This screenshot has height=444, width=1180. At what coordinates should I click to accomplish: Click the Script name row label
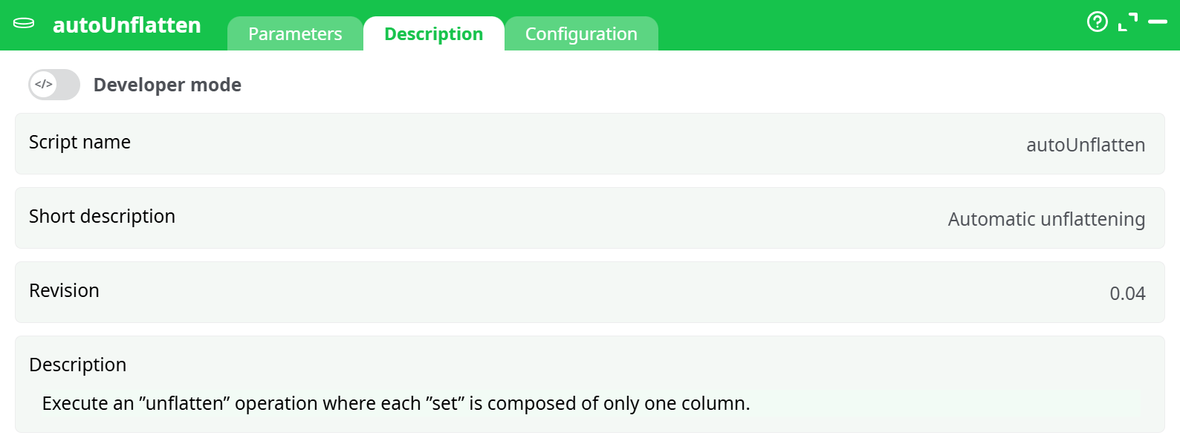pos(80,143)
